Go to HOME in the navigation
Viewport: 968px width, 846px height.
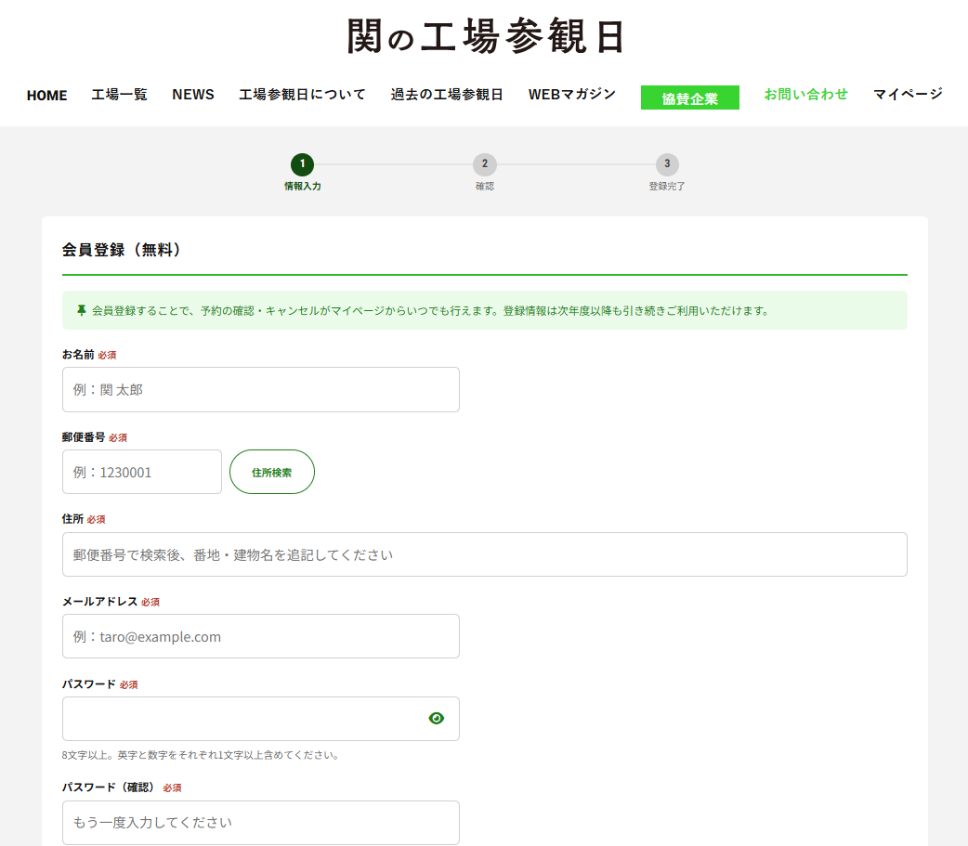click(x=47, y=95)
